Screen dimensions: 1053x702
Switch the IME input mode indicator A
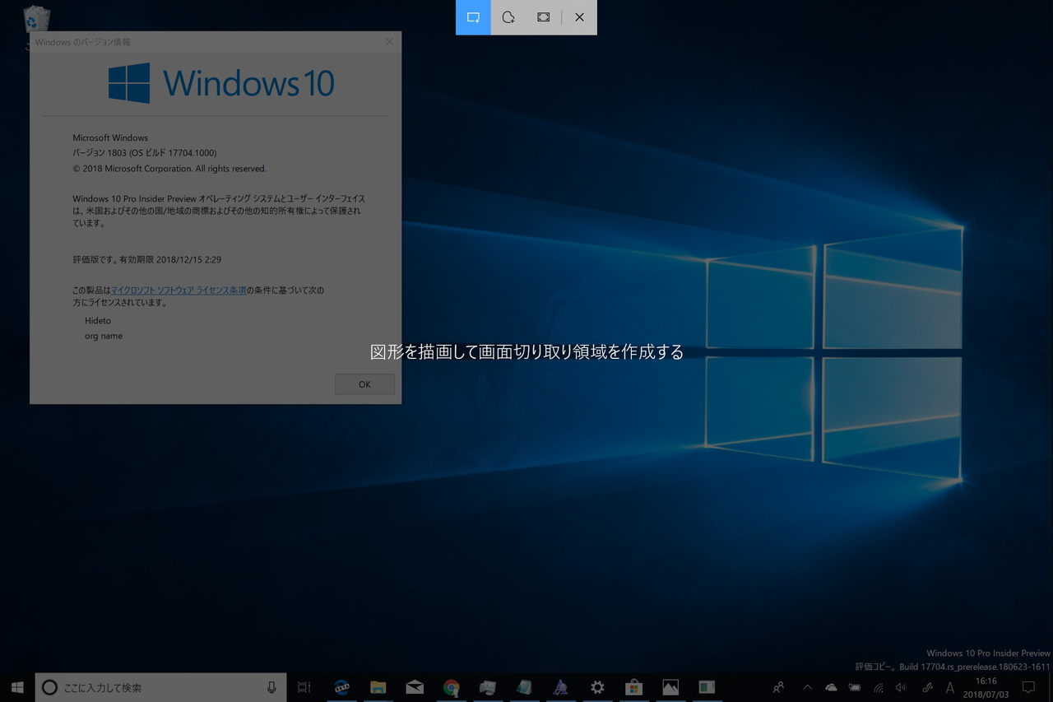tap(950, 687)
